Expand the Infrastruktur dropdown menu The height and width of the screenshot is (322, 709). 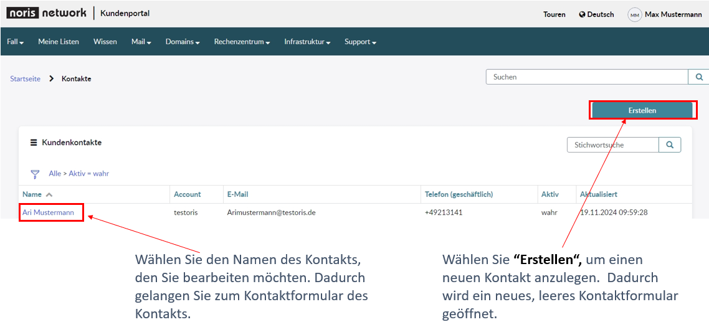pos(307,42)
